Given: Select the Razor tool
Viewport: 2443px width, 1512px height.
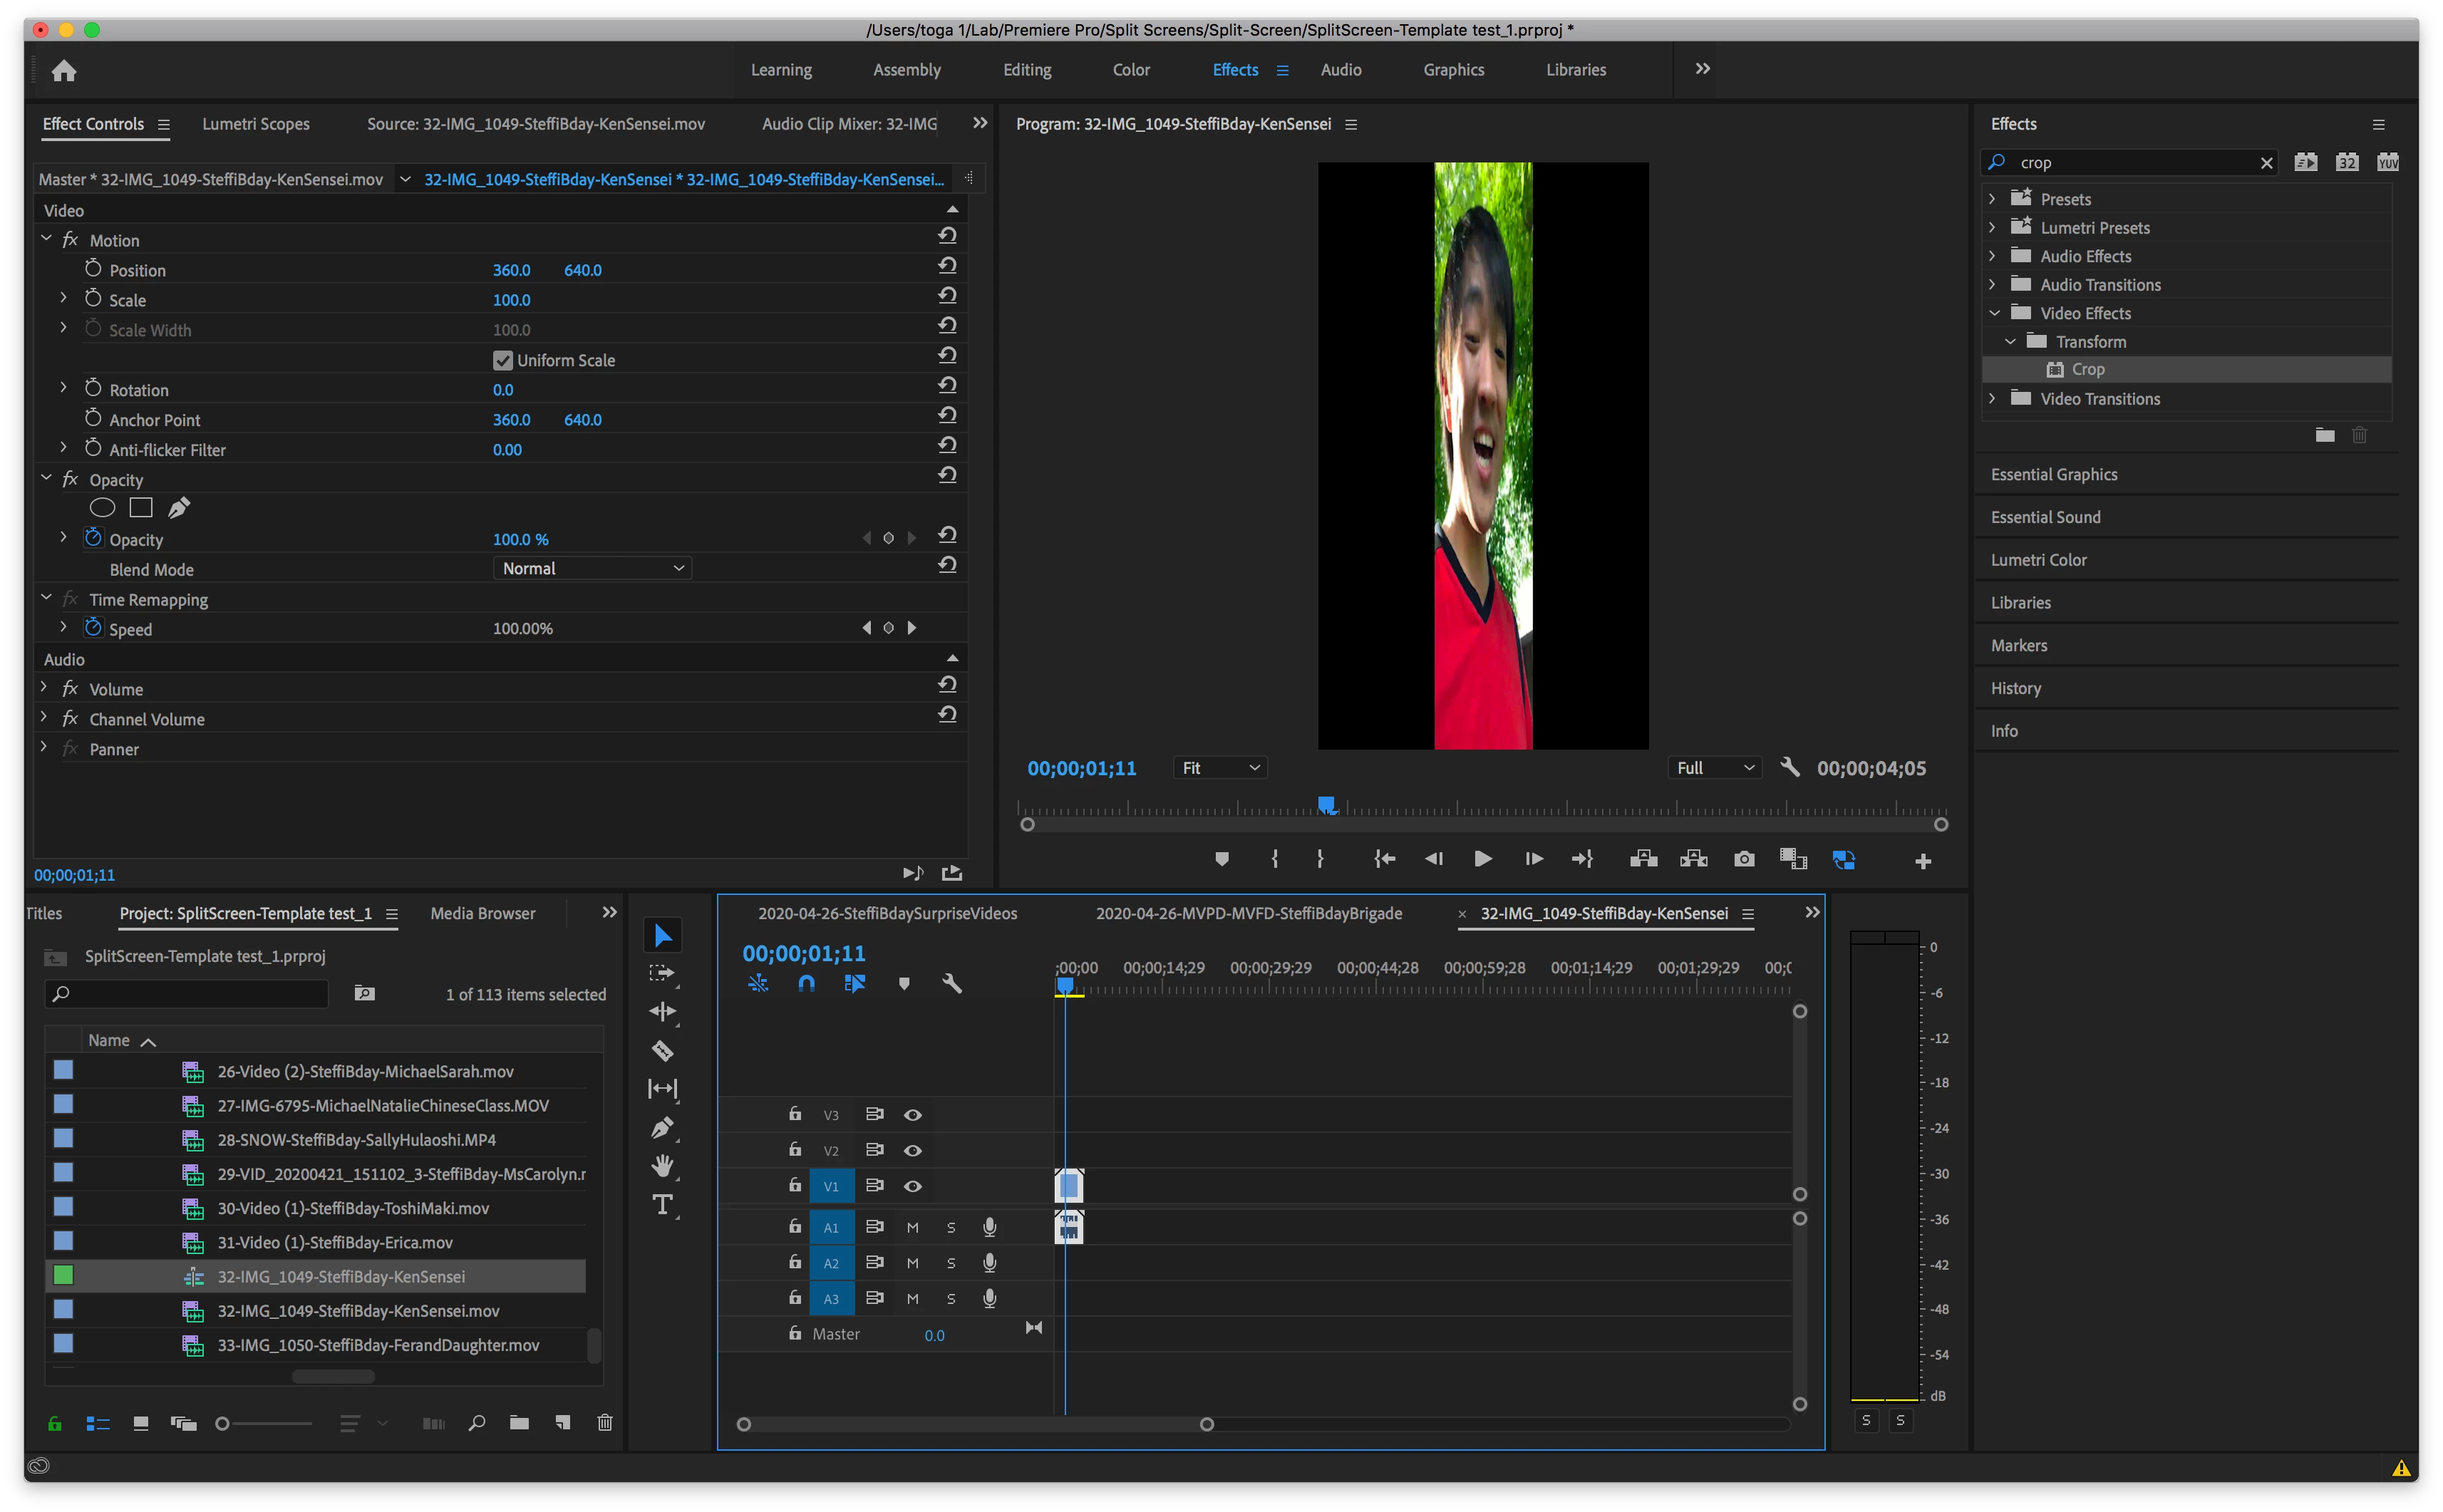Looking at the screenshot, I should (x=662, y=1051).
